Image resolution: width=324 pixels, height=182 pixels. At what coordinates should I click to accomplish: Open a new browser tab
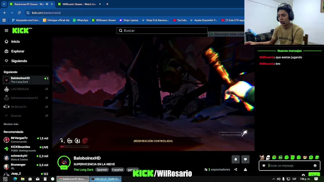[107, 4]
